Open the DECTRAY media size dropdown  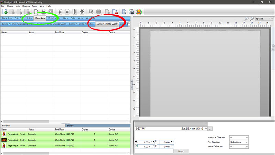coord(171,128)
